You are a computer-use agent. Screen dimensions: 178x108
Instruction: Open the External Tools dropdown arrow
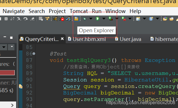click(130, 19)
